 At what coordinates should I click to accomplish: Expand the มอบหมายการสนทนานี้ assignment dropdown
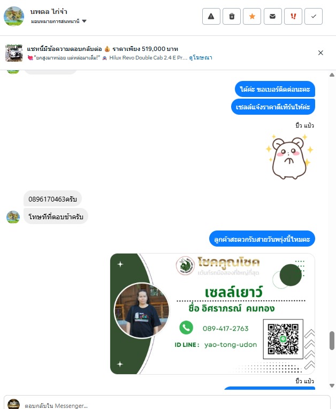click(58, 21)
